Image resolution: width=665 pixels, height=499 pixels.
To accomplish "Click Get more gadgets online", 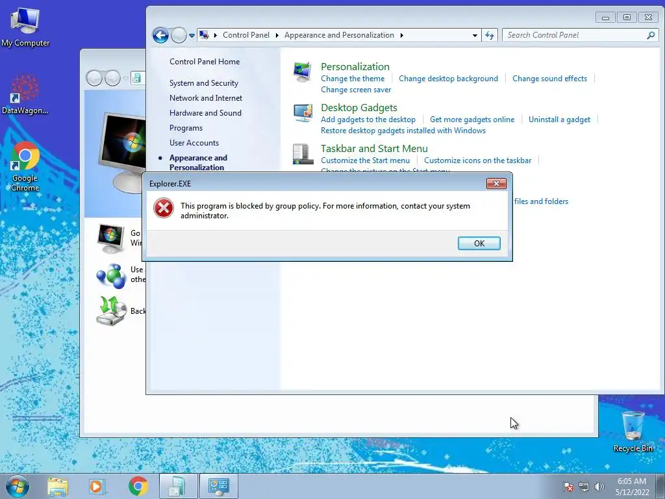I will [472, 120].
